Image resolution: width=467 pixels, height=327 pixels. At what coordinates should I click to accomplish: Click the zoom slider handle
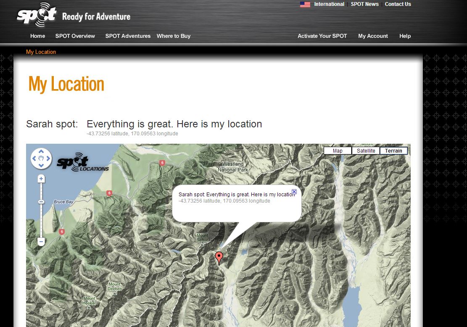coord(41,202)
